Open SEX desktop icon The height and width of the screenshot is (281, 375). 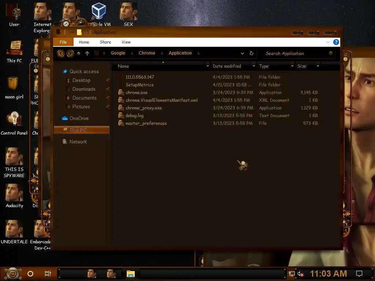click(x=128, y=15)
